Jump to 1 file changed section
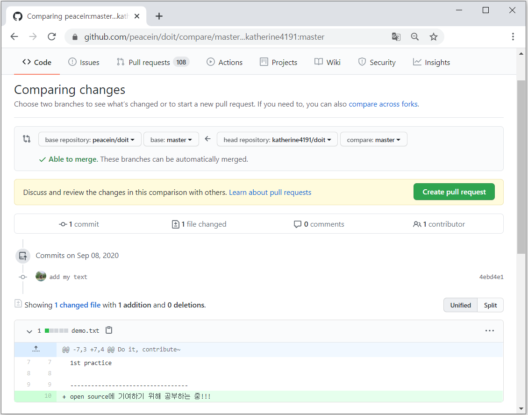This screenshot has width=528, height=415. [199, 224]
